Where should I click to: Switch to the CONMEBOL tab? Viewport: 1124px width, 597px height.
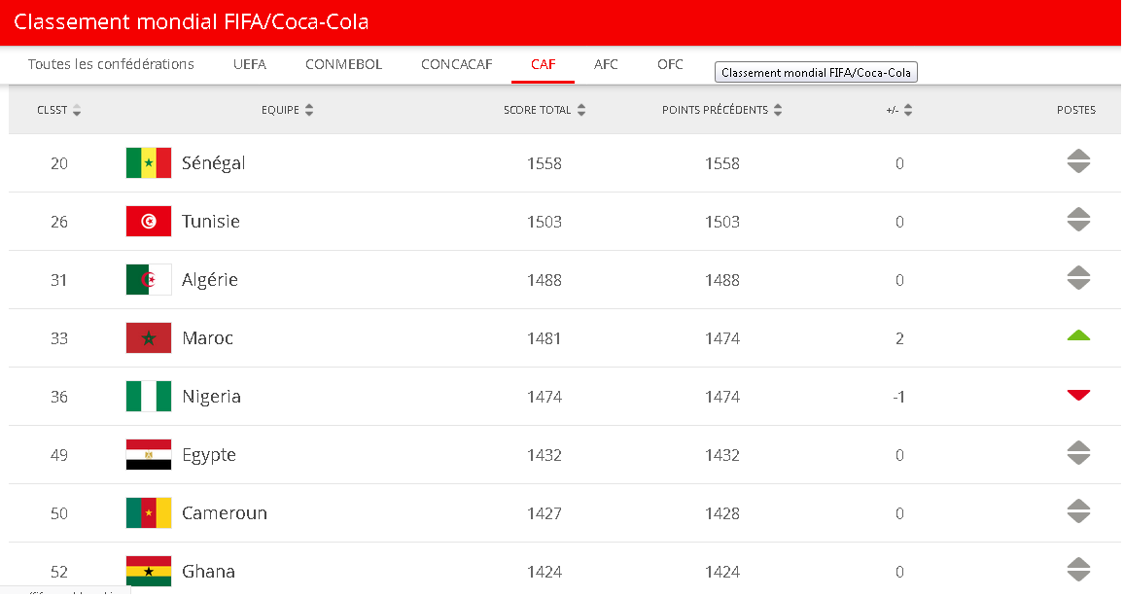point(343,64)
